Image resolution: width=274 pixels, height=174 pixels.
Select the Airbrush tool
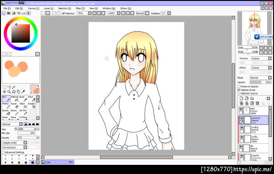pyautogui.click(x=15, y=99)
